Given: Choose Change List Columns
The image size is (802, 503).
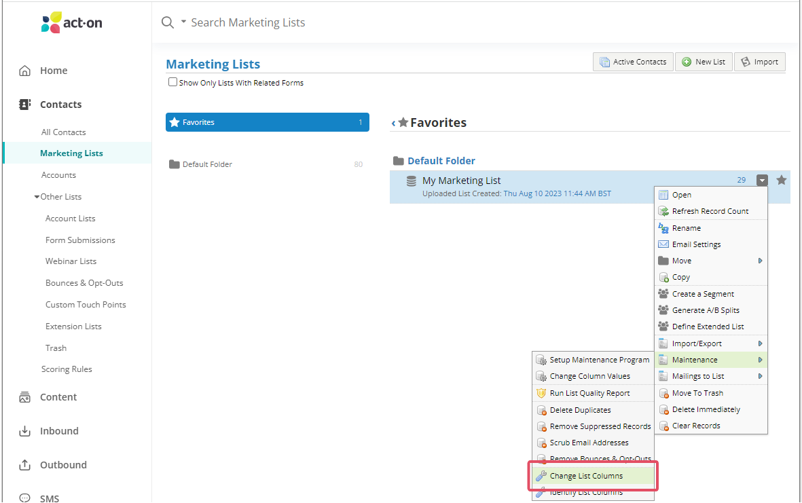Looking at the screenshot, I should click(594, 476).
